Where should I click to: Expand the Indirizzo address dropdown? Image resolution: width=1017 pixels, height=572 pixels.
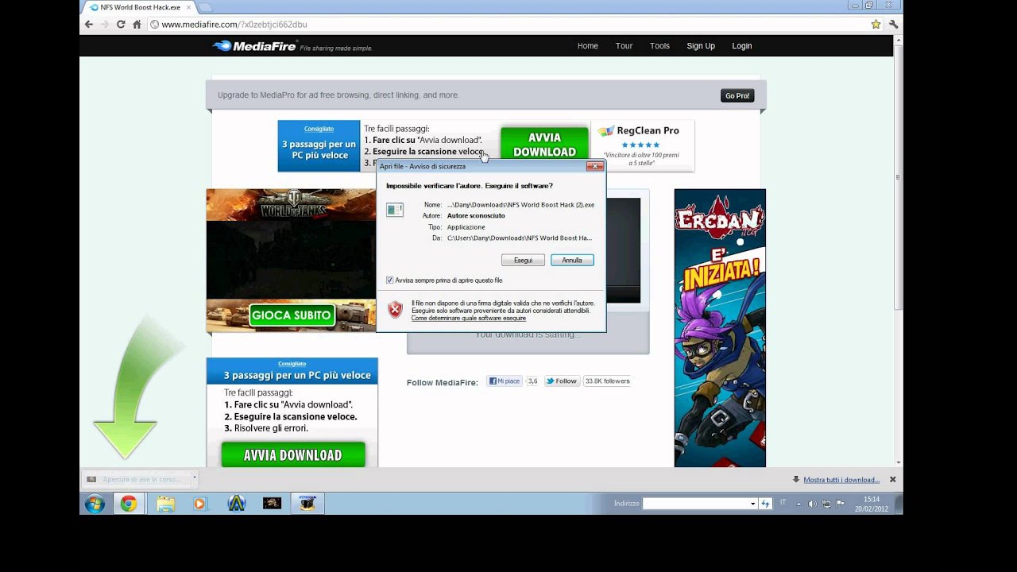(752, 504)
